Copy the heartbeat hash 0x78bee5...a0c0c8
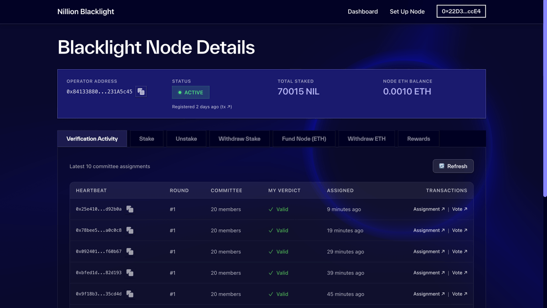547x308 pixels. [130, 230]
